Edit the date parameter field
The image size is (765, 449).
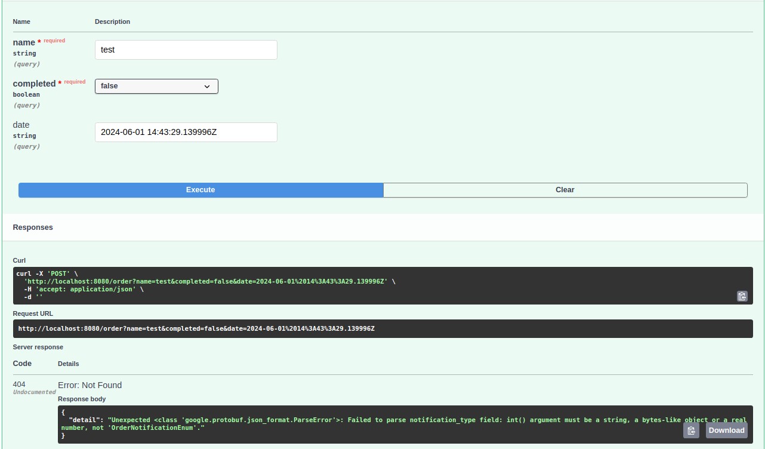(186, 132)
